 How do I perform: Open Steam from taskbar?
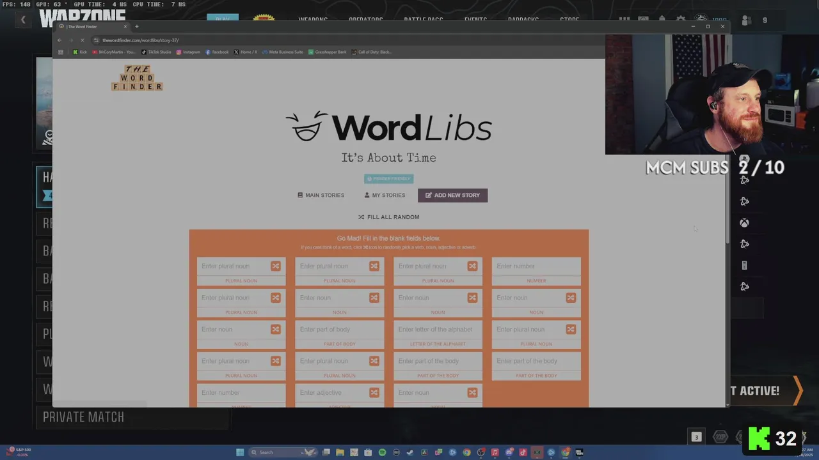pos(410,452)
